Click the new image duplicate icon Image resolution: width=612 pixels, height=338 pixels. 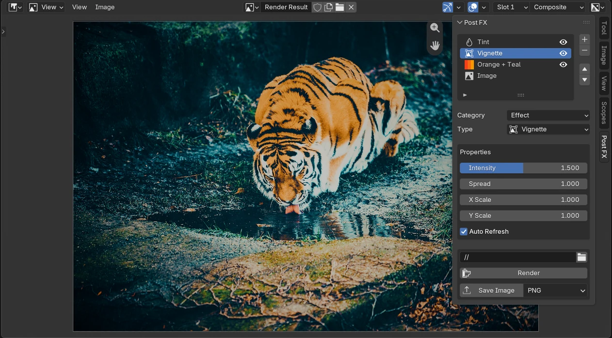(328, 7)
